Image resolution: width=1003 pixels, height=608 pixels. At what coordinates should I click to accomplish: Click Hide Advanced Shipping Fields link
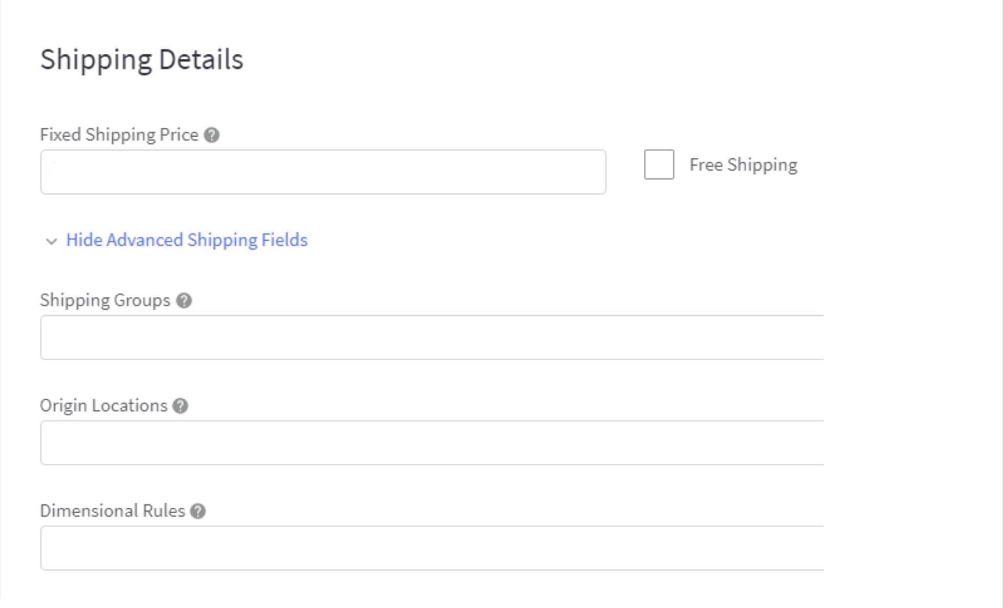coord(187,240)
